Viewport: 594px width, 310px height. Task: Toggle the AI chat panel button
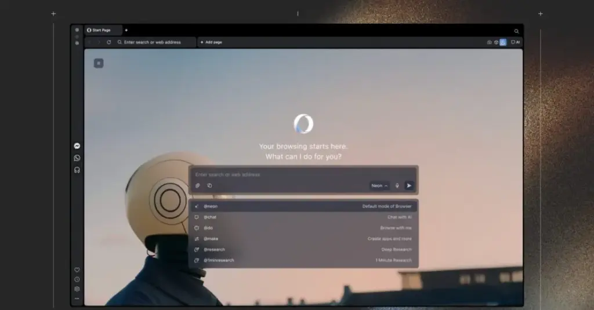click(x=515, y=42)
